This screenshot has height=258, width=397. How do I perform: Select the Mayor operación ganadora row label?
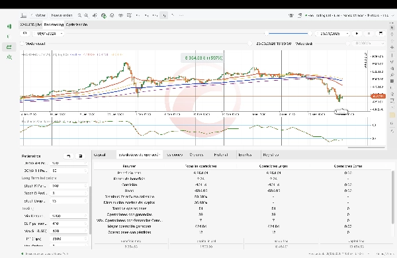tap(129, 226)
